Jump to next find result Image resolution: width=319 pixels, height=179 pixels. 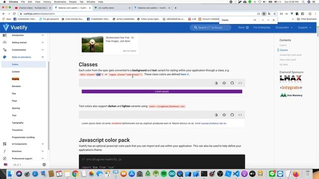(x=268, y=20)
